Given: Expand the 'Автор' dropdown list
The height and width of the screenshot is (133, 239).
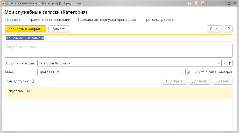Looking at the screenshot, I should [x=183, y=72].
